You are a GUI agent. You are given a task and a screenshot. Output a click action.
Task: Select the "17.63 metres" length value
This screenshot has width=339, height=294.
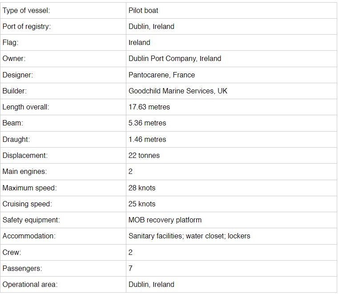coord(149,107)
